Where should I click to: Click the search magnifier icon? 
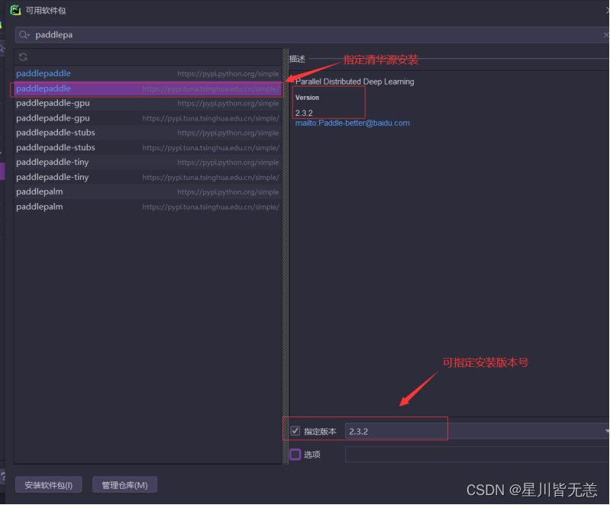[24, 35]
